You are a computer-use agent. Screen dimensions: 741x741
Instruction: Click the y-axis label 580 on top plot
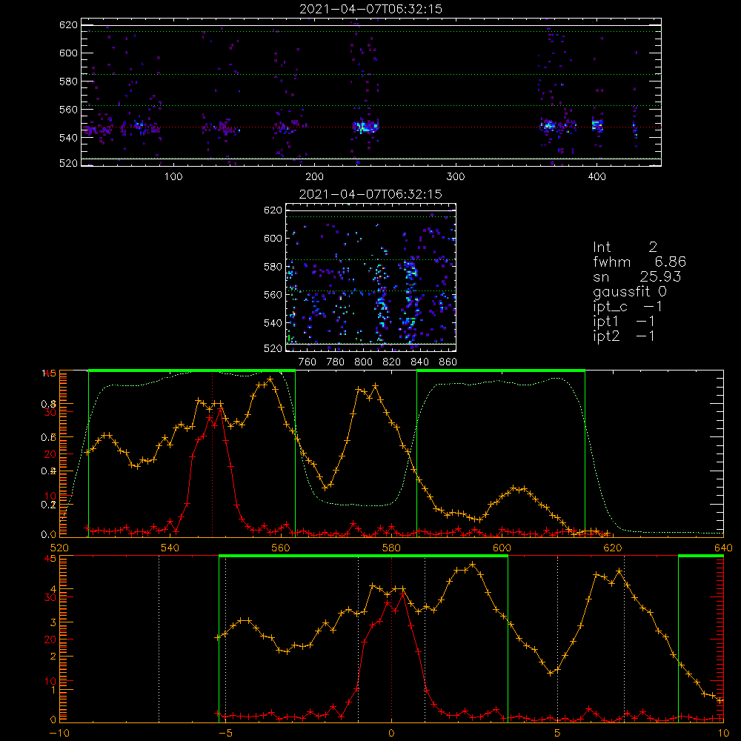tap(68, 82)
